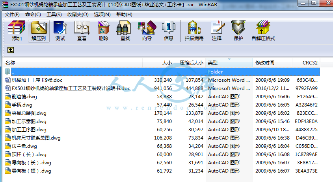Select file 法兰盘.dwg
The width and height of the screenshot is (333, 182).
24,146
